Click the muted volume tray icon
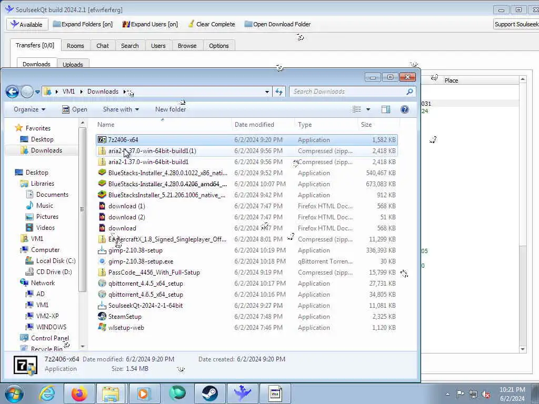 coord(486,394)
